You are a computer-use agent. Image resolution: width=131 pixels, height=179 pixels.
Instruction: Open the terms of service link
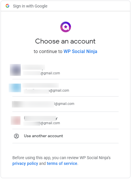[62, 163]
